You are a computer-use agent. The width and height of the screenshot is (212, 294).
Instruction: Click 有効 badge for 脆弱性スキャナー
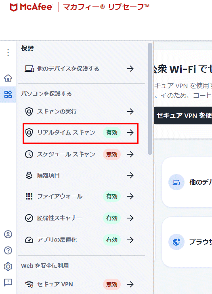(112, 218)
